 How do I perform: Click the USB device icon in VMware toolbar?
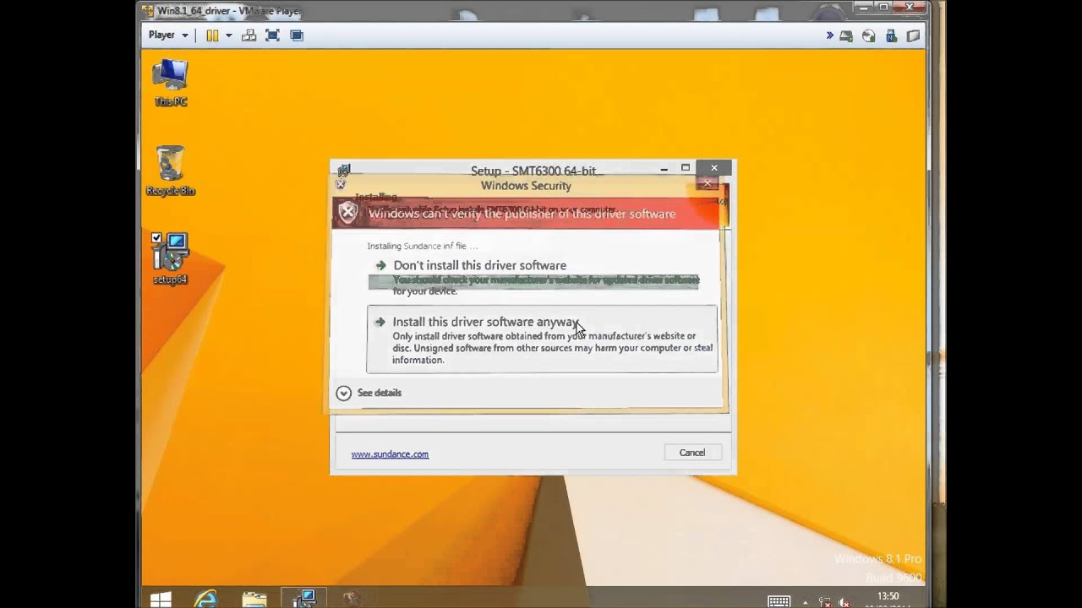(890, 35)
